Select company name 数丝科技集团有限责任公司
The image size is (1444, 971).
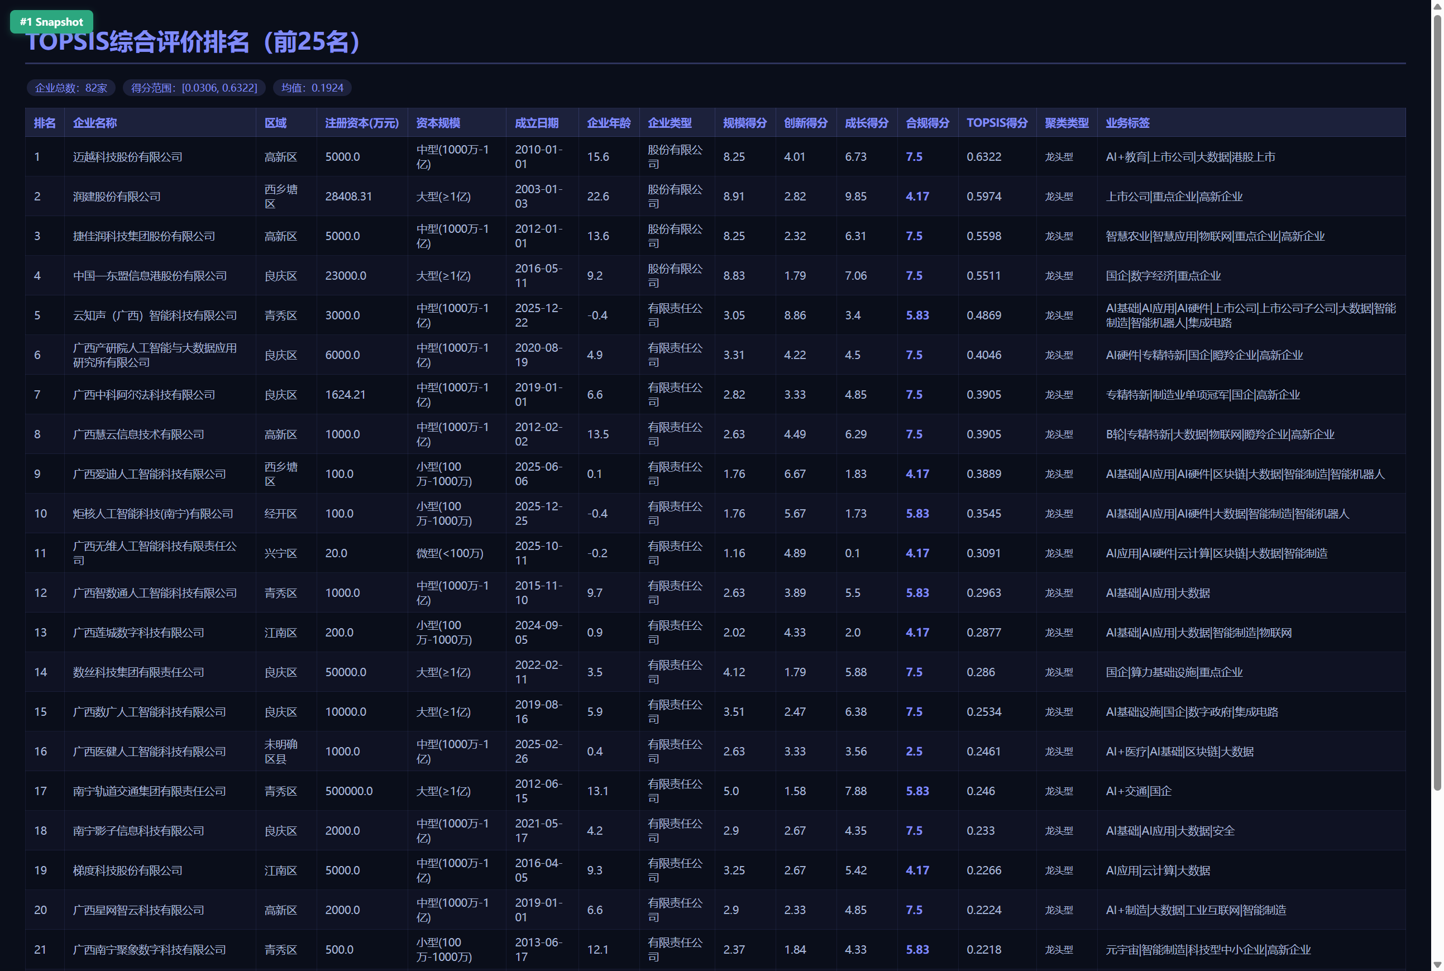[138, 672]
